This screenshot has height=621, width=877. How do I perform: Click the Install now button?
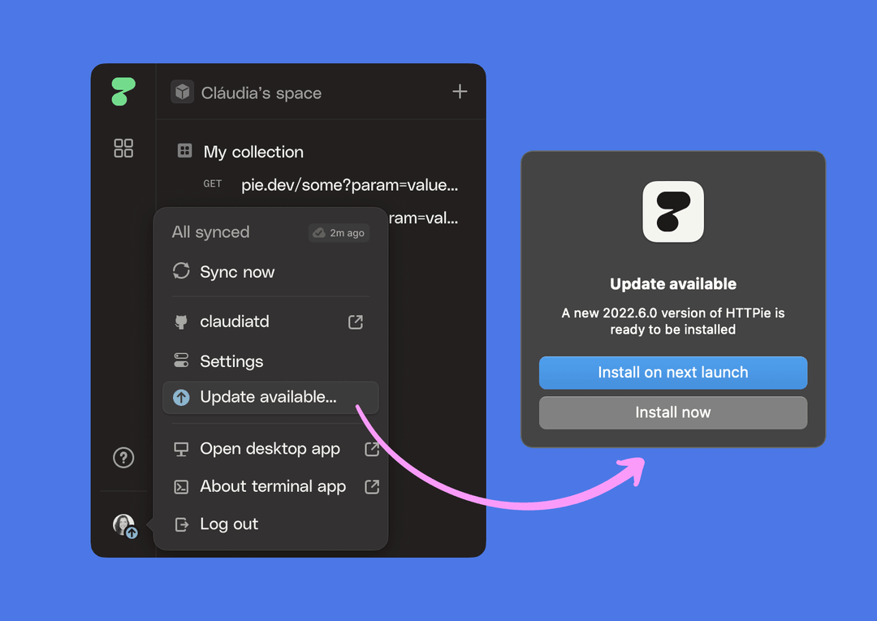[x=672, y=412]
